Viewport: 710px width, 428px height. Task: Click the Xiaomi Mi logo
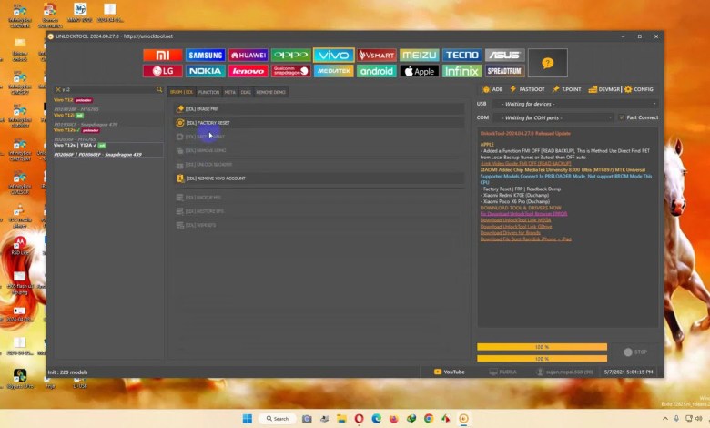[162, 56]
